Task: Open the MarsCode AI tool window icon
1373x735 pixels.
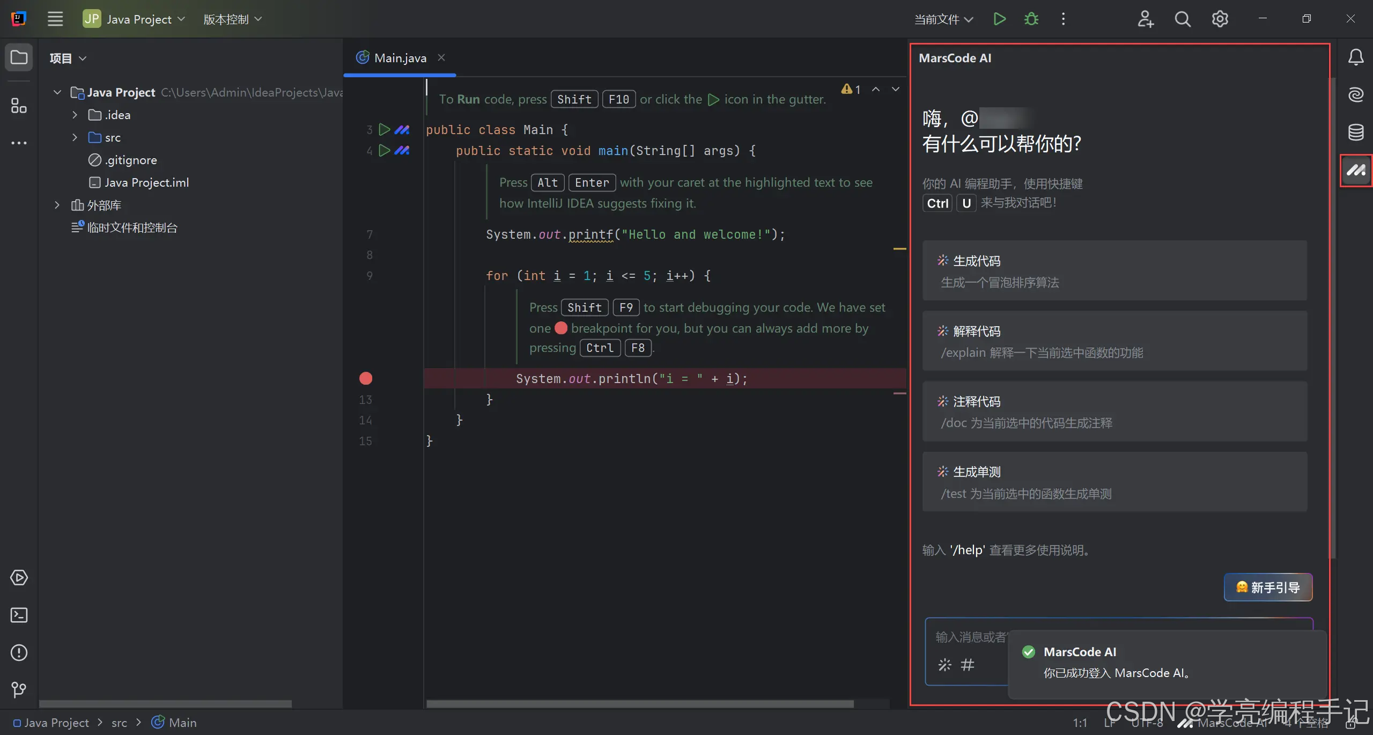Action: pyautogui.click(x=1356, y=171)
